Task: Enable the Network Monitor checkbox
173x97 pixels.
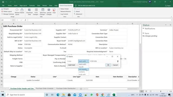Action: coord(59,11)
